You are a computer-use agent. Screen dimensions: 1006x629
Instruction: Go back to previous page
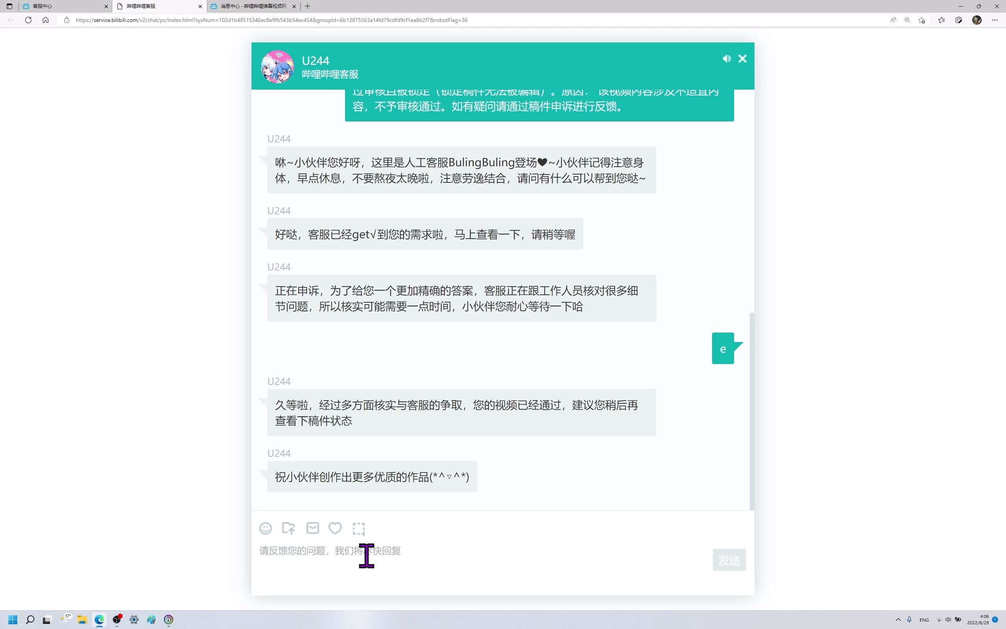[x=11, y=20]
